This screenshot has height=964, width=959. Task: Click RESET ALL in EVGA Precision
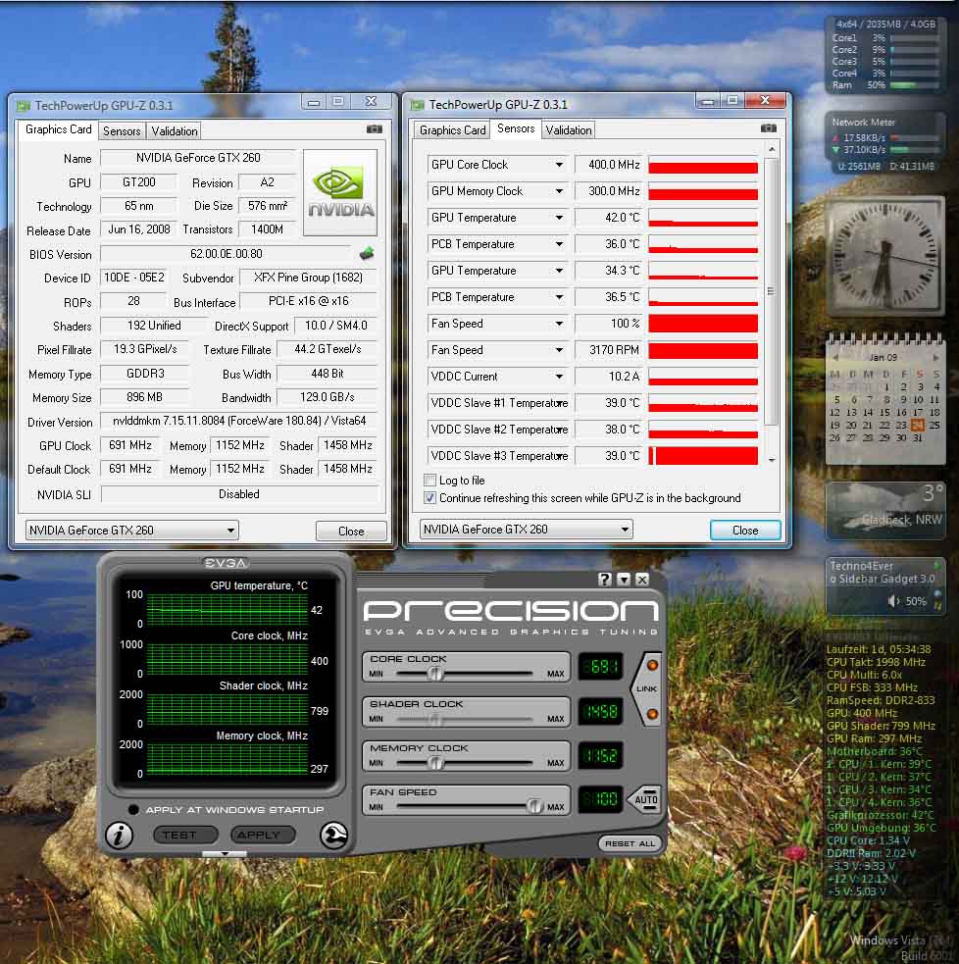(630, 843)
